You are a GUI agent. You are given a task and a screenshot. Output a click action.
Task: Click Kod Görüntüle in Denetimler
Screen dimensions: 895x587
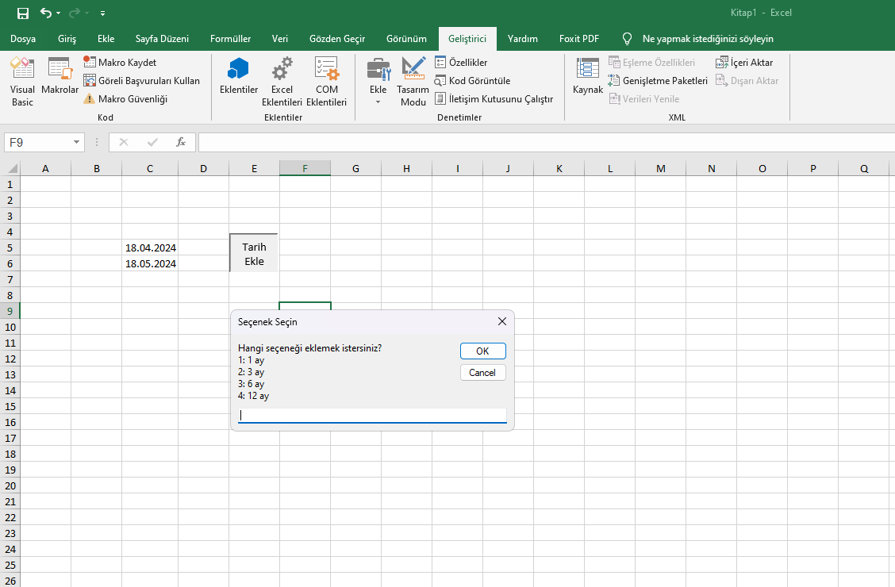tap(472, 81)
